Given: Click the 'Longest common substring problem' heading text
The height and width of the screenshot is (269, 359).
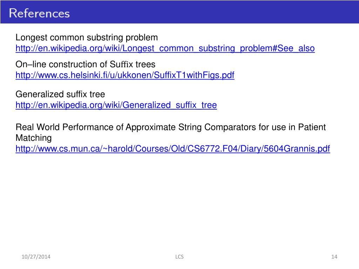Looking at the screenshot, I should coord(87,37).
